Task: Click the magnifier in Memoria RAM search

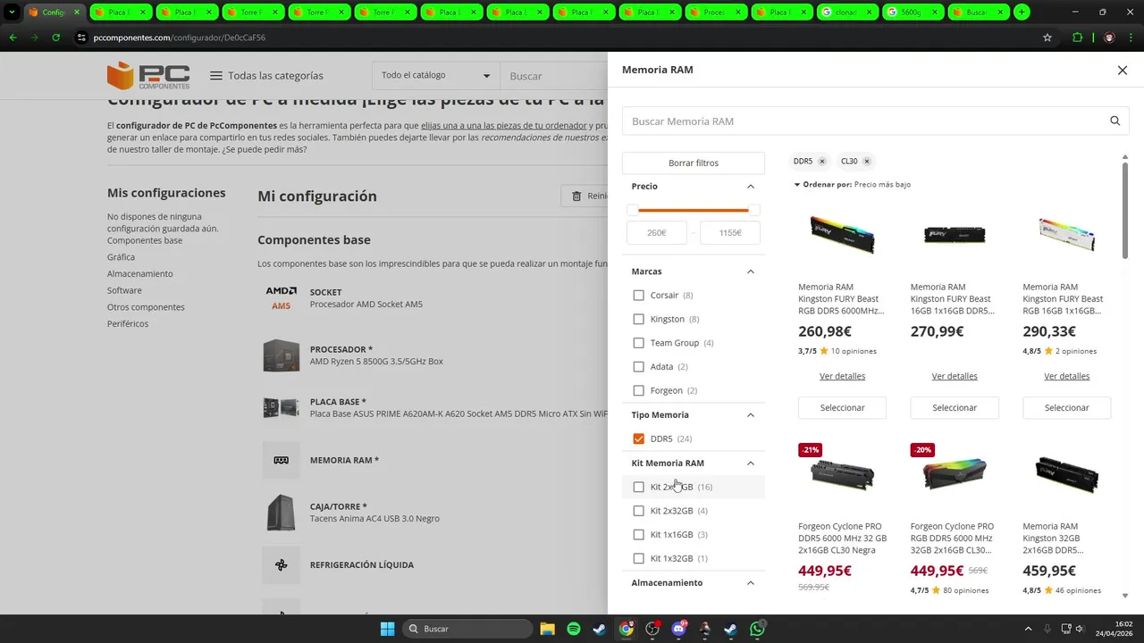Action: [x=1115, y=121]
